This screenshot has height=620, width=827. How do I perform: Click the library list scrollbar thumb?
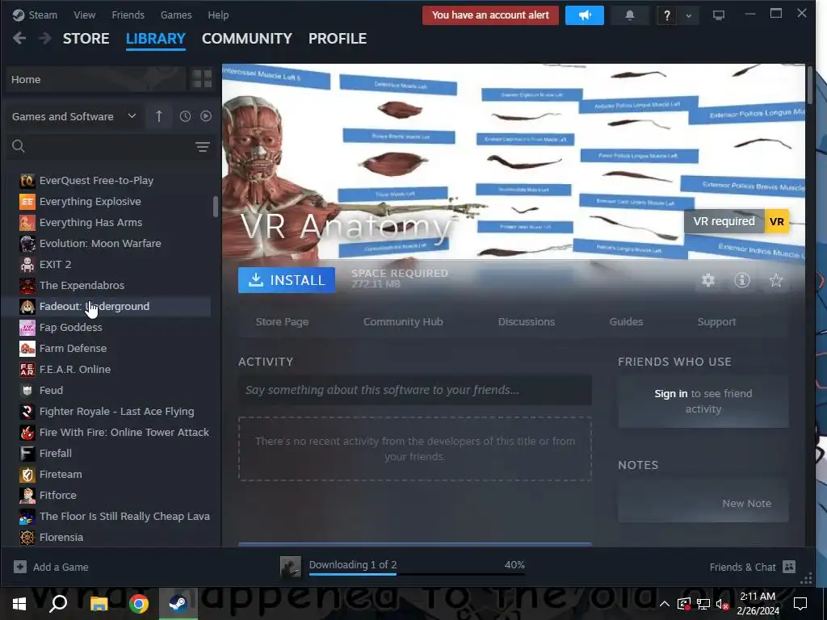click(x=215, y=207)
